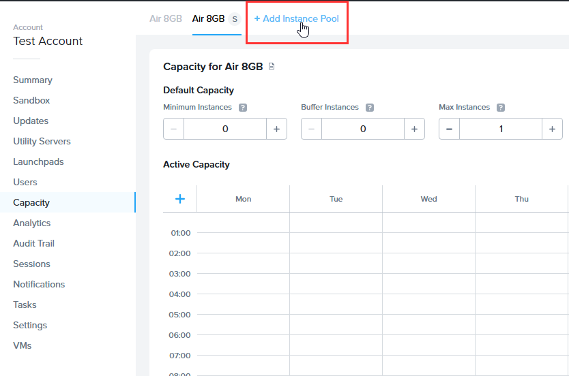Click the 04:00 time label
569x376 pixels.
tap(179, 294)
